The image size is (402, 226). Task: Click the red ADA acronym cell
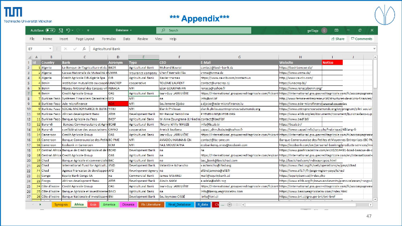(x=118, y=104)
